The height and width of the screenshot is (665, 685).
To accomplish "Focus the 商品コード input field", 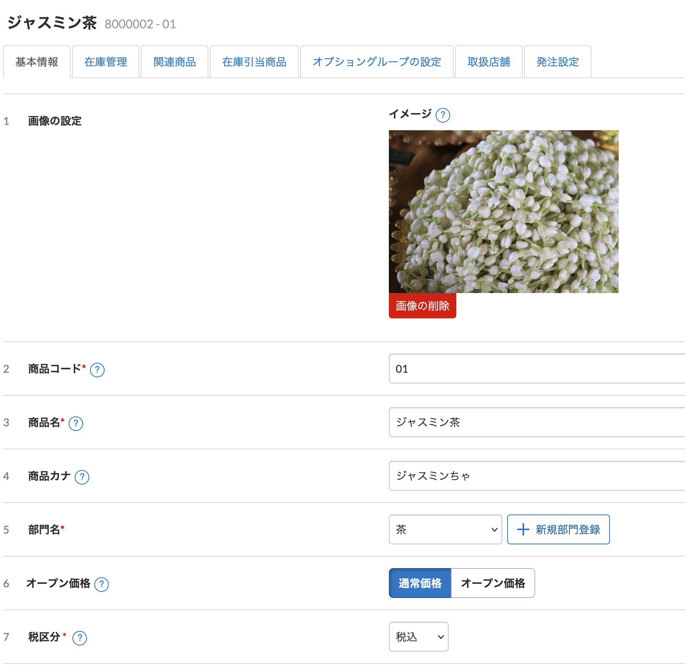I will (537, 369).
